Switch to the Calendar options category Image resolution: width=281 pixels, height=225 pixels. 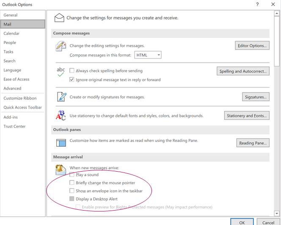click(x=11, y=33)
